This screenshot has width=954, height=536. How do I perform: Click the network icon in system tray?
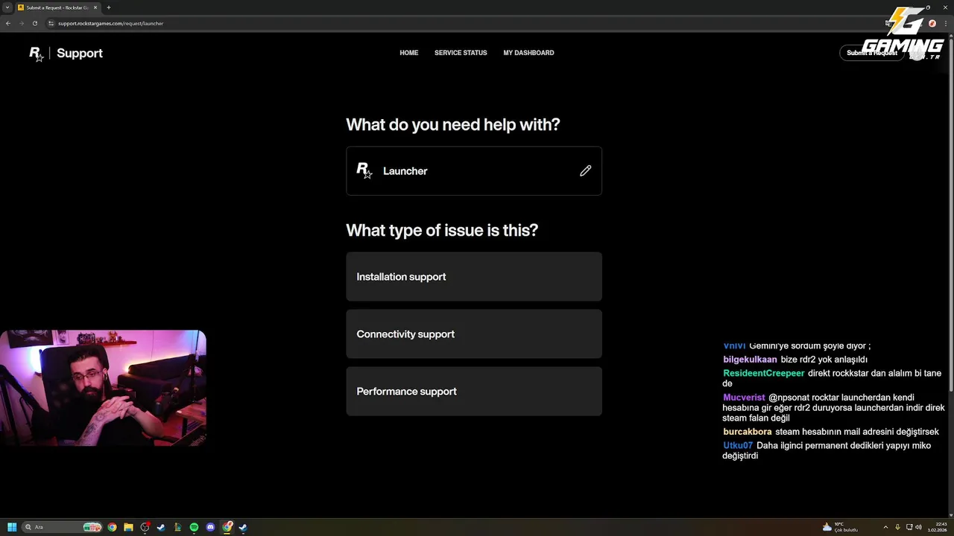909,527
